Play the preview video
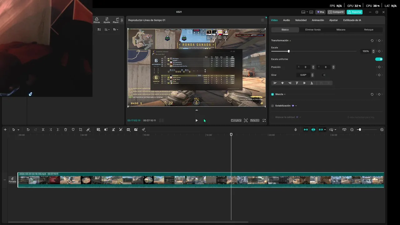 (197, 120)
